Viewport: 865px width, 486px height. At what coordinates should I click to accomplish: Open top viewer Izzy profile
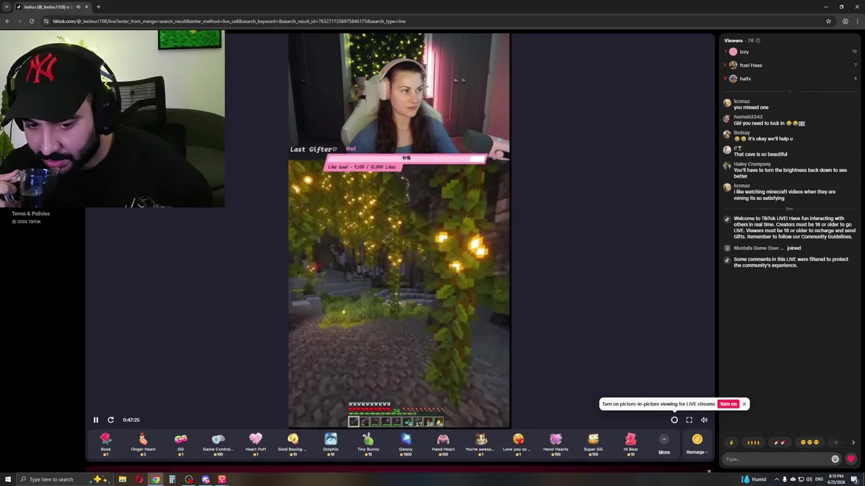[744, 52]
